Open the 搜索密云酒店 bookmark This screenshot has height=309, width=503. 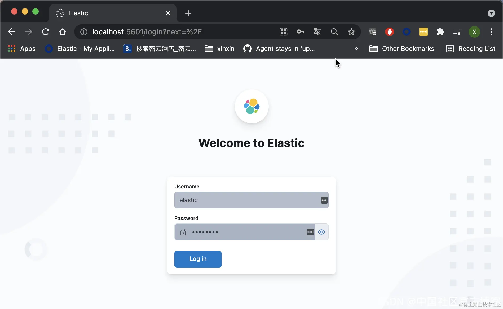(x=160, y=49)
